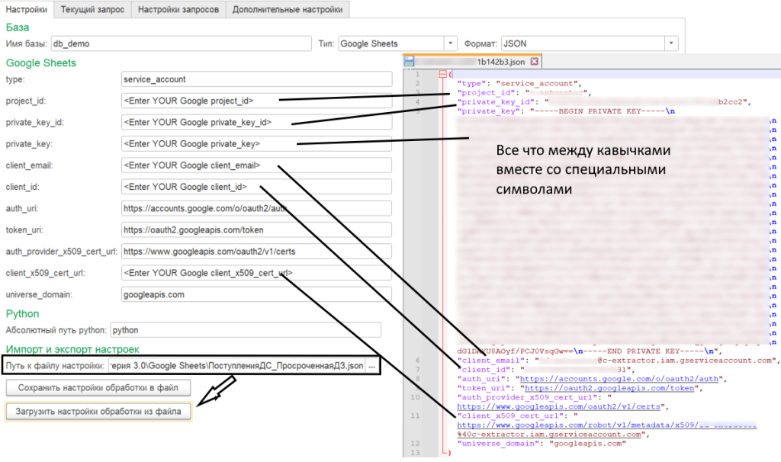
Task: Select the client_email input field
Action: (256, 165)
